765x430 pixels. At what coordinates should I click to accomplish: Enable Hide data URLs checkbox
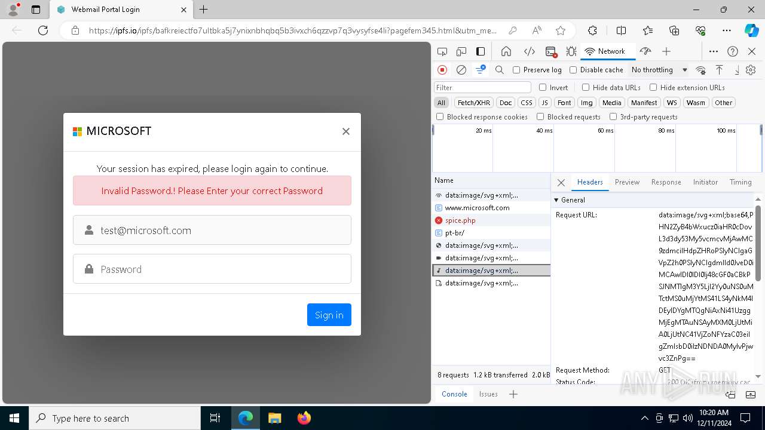tap(586, 87)
